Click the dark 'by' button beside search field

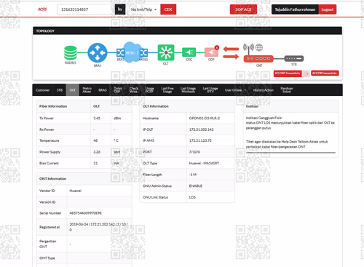coord(120,9)
